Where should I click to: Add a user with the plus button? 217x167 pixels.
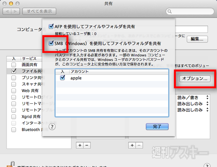(x=132, y=145)
